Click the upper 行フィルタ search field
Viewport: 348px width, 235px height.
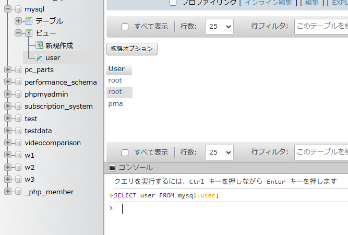tap(321, 27)
